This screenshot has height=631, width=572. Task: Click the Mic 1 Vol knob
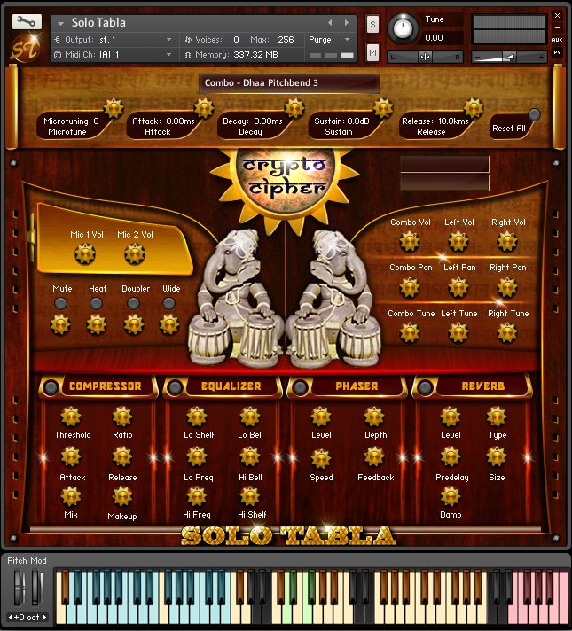85,254
